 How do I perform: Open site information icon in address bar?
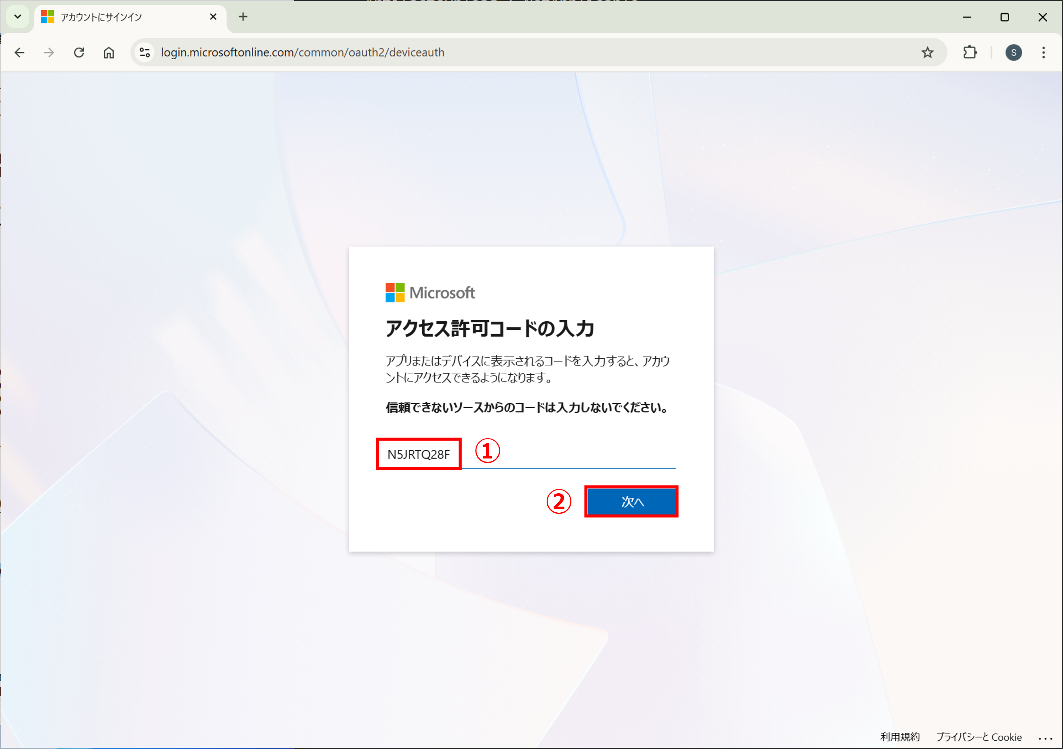[145, 53]
